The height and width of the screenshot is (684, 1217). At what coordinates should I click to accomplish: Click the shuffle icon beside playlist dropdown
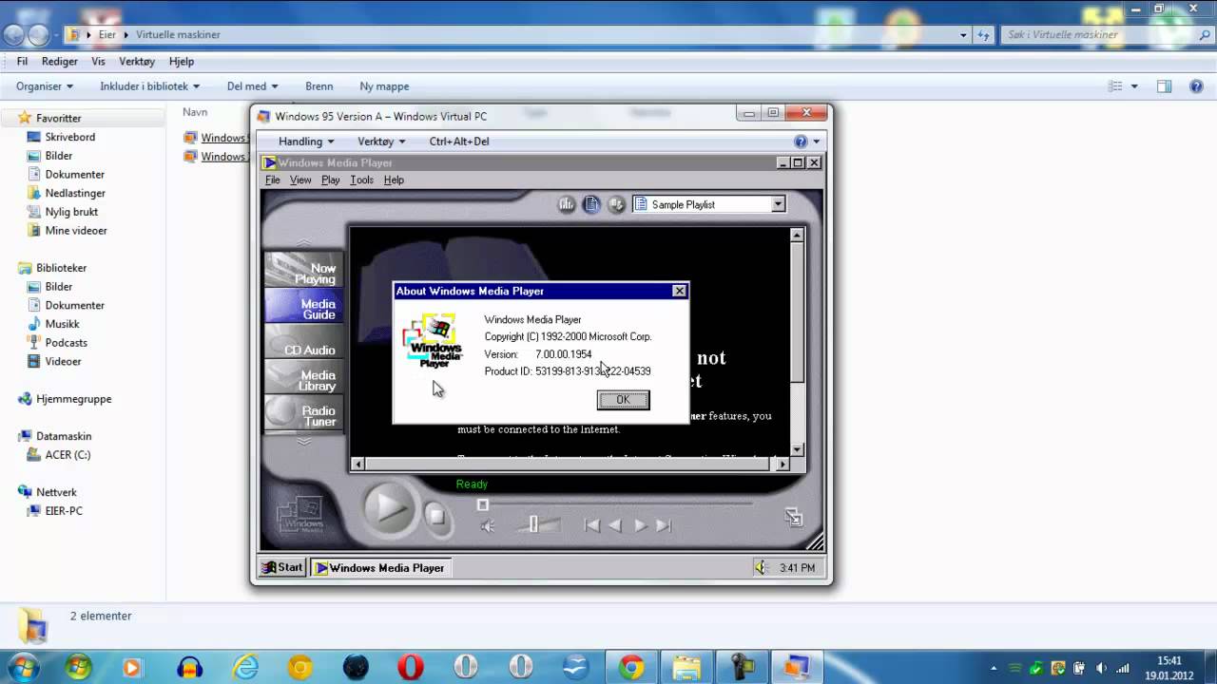tap(616, 204)
